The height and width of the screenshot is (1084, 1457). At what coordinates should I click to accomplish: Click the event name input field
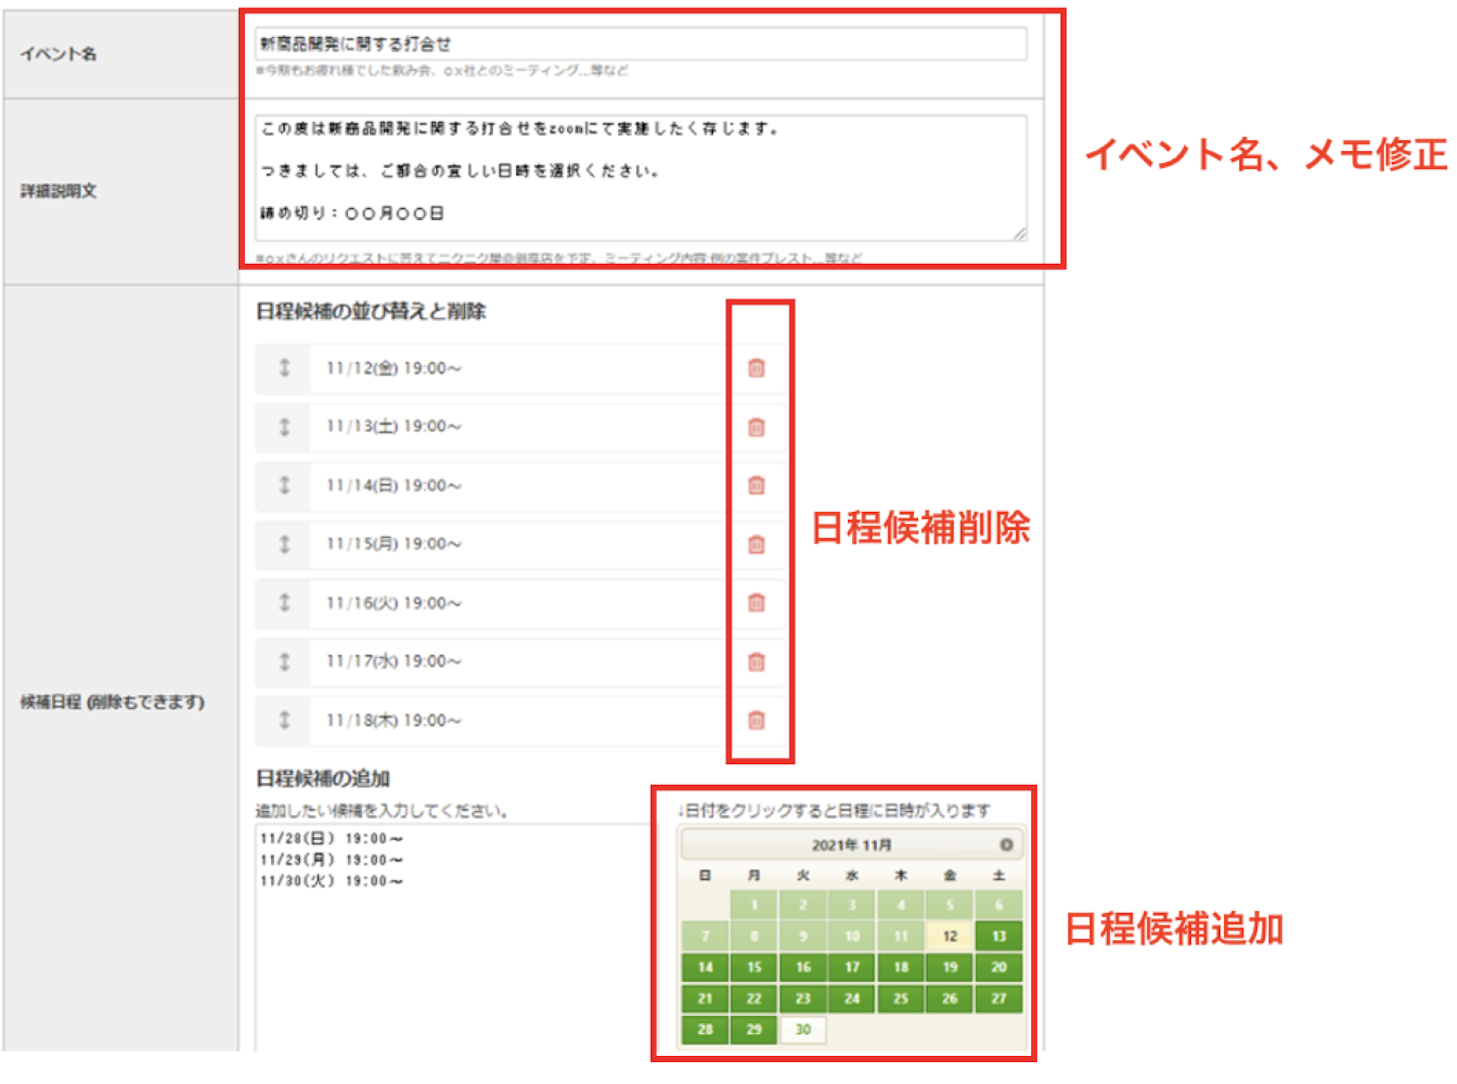tap(640, 44)
